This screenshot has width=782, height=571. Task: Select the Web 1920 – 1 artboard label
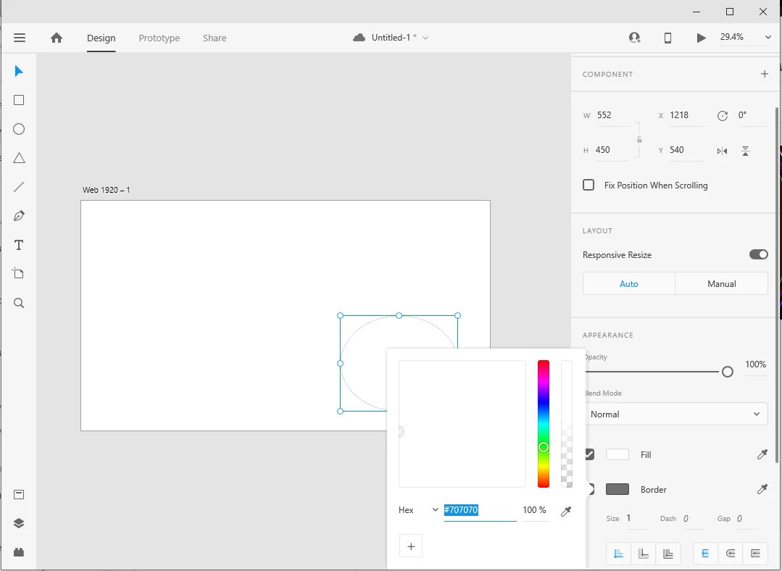tap(107, 190)
